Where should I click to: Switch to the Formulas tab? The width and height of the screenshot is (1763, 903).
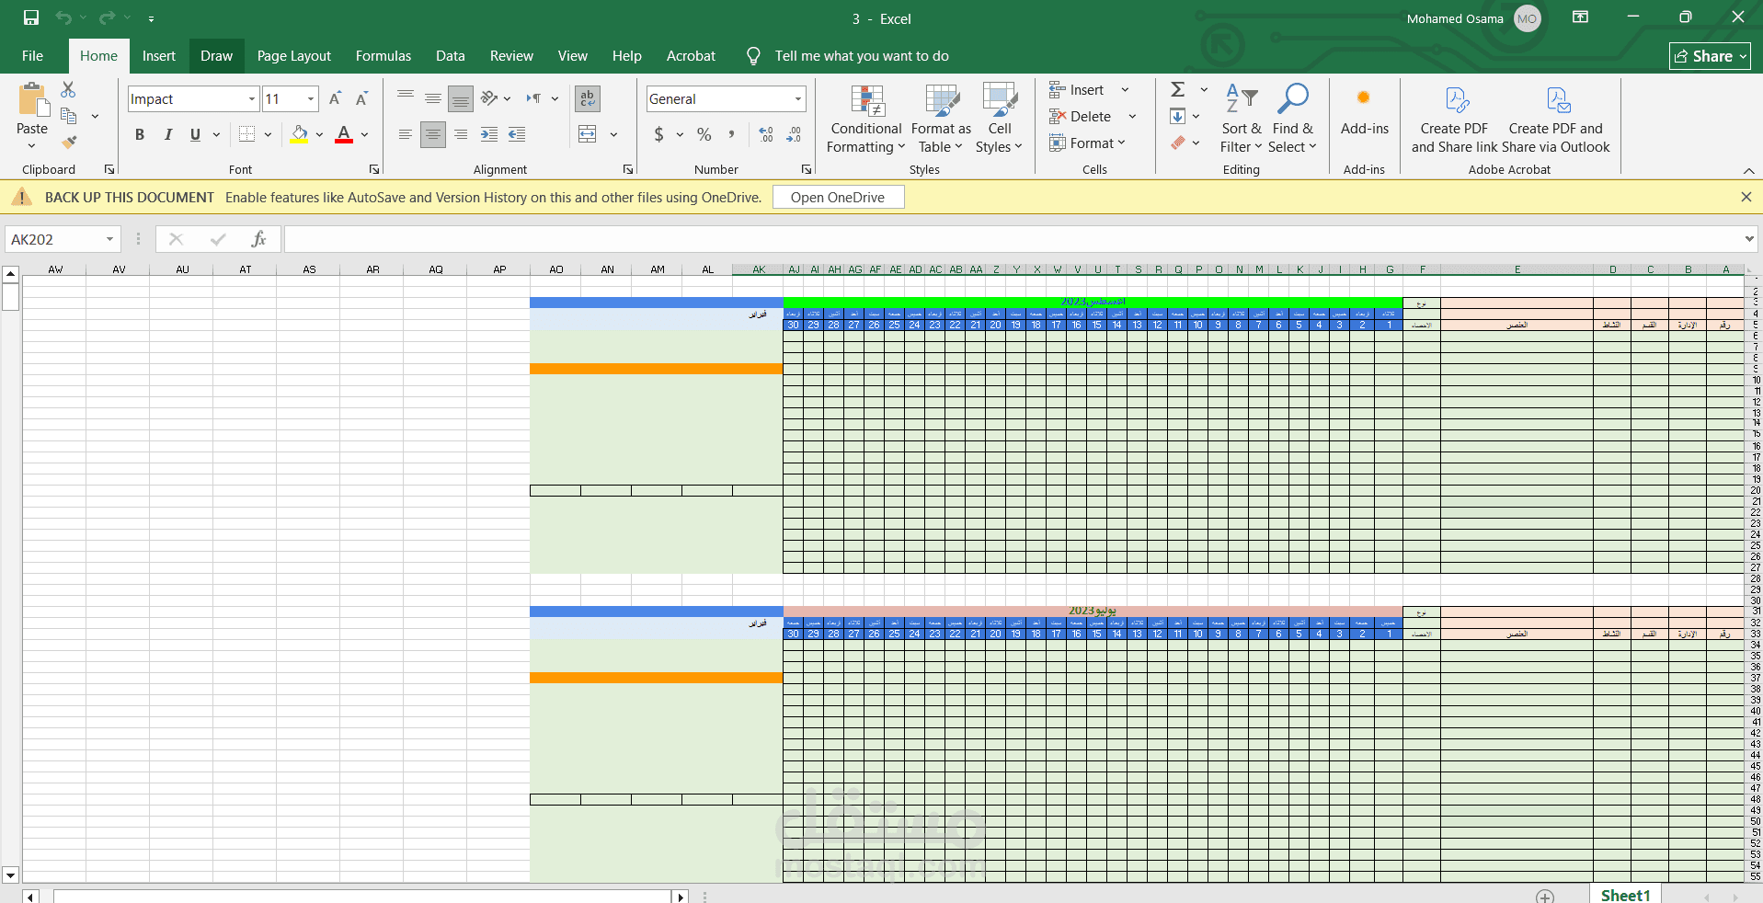click(384, 56)
